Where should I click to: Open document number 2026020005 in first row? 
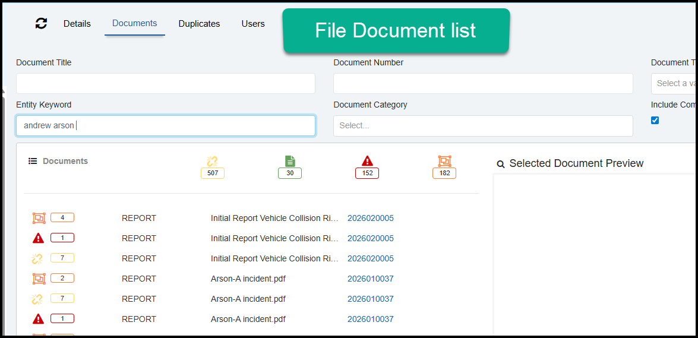[x=370, y=218]
